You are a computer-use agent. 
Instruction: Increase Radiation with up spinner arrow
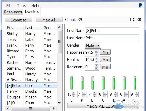pyautogui.click(x=96, y=66)
